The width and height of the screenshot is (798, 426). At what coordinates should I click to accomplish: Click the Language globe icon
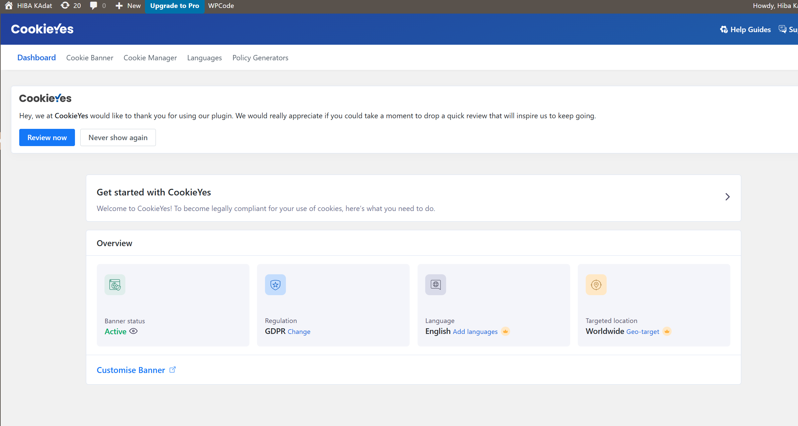(x=435, y=285)
